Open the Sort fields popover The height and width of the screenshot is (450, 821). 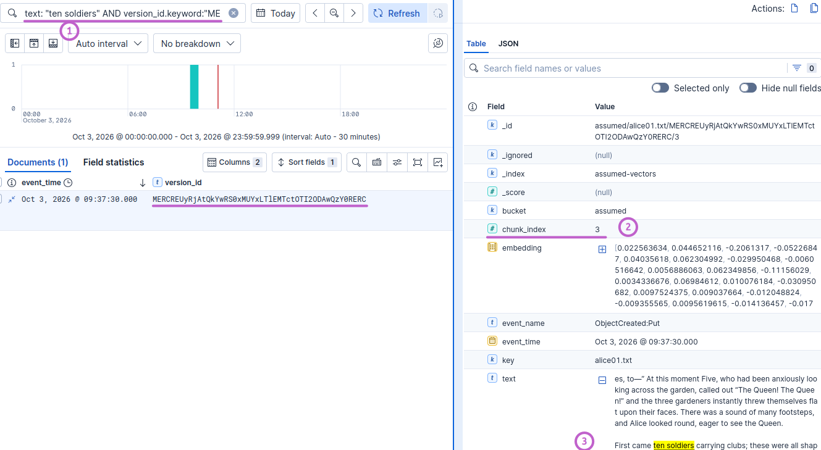(306, 162)
